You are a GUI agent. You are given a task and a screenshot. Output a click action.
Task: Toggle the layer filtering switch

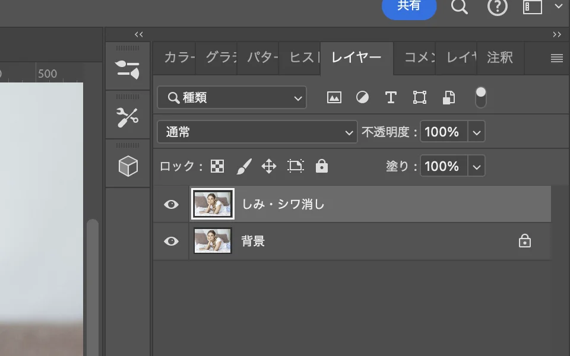pyautogui.click(x=481, y=97)
